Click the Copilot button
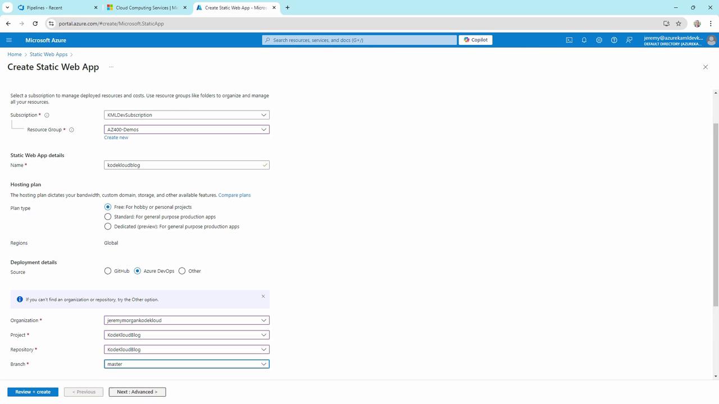Screen dimensions: 719x404 tap(476, 40)
